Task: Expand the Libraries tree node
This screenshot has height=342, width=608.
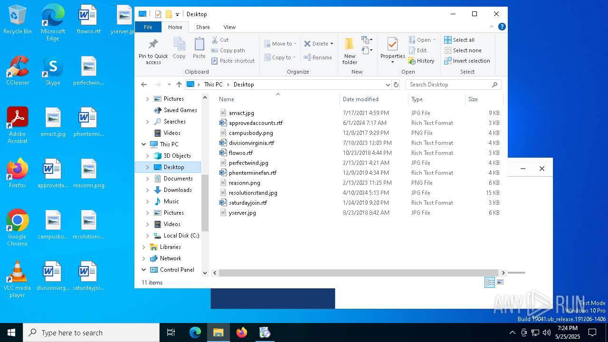Action: (x=144, y=247)
